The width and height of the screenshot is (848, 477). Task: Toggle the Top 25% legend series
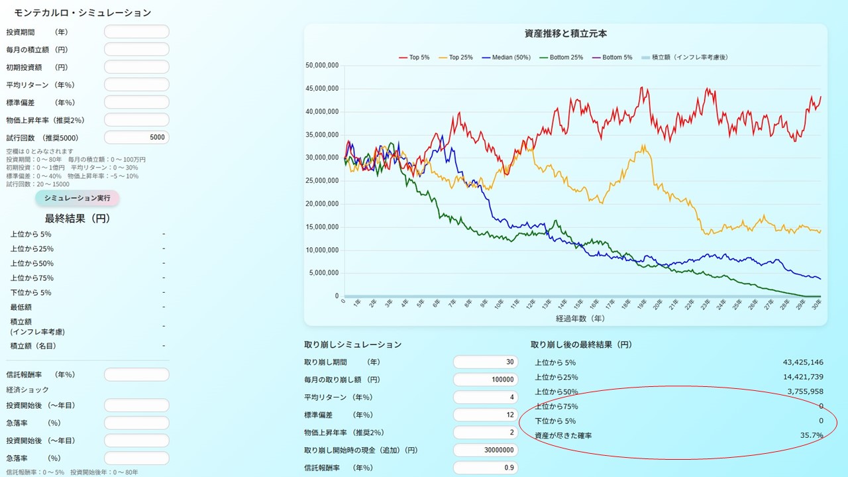456,58
